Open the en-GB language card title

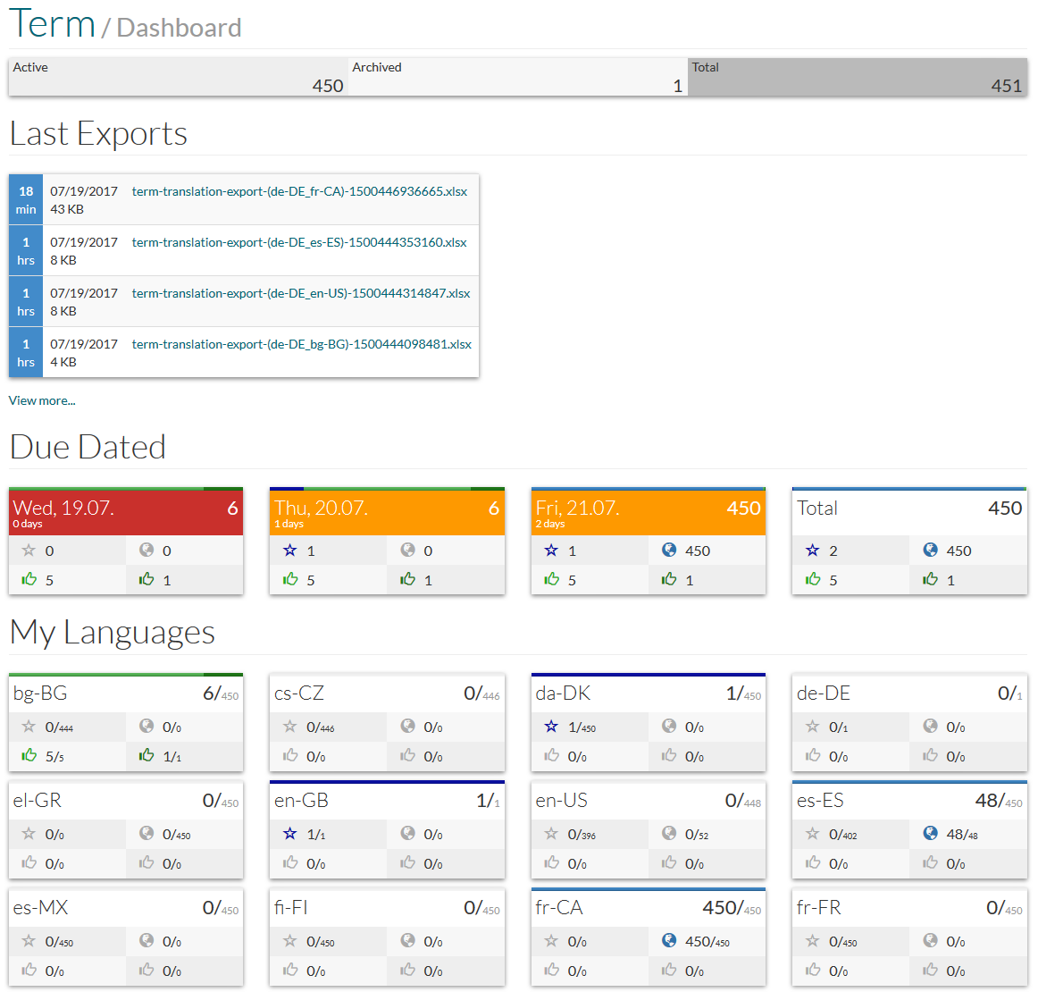301,801
